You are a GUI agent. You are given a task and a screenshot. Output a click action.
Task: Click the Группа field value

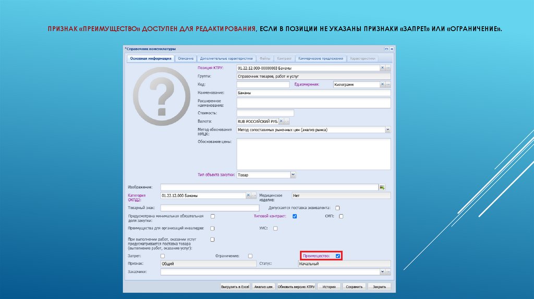[313, 76]
